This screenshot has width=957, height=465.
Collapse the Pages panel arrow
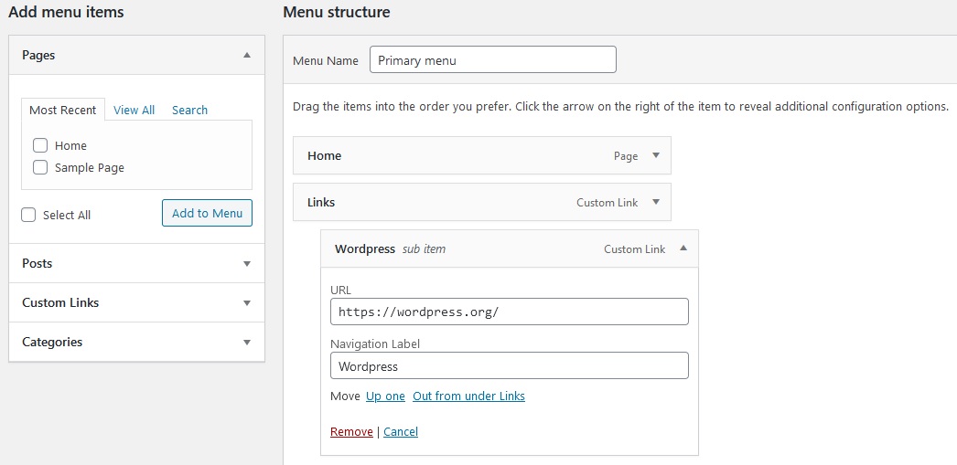pos(246,55)
